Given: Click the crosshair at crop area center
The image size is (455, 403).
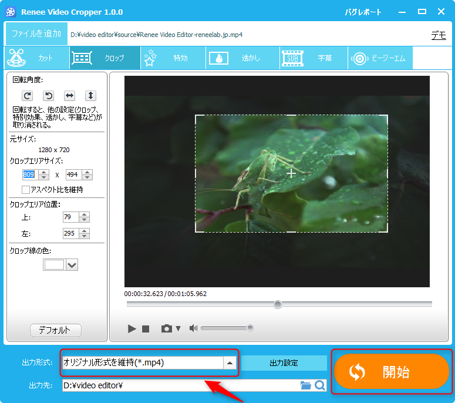Looking at the screenshot, I should [291, 173].
